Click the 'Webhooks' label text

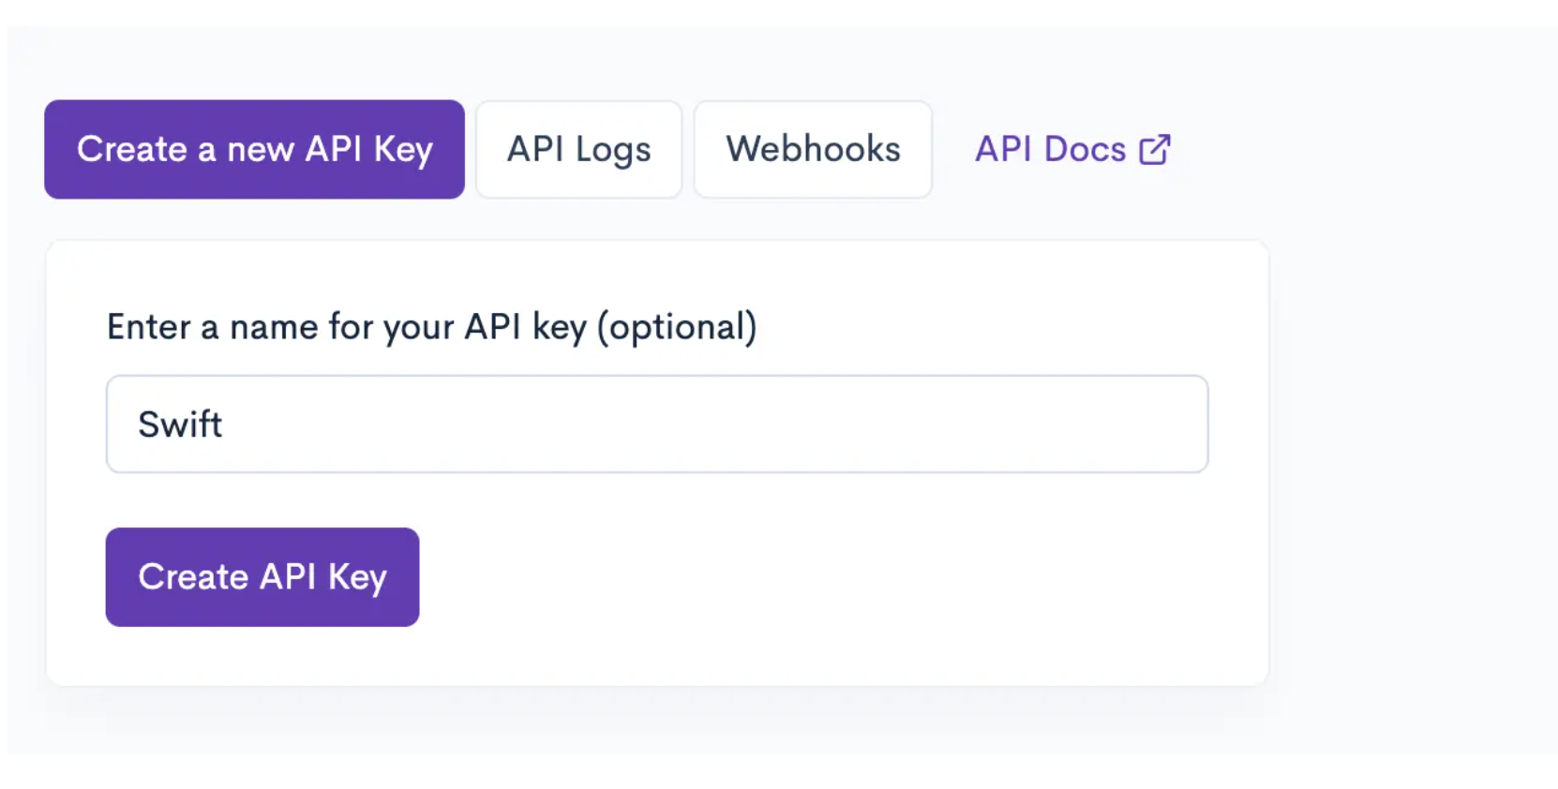coord(813,149)
